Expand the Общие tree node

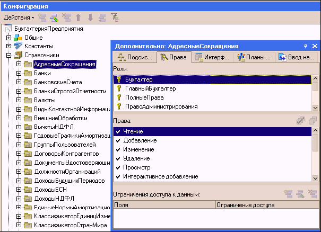click(x=8, y=38)
